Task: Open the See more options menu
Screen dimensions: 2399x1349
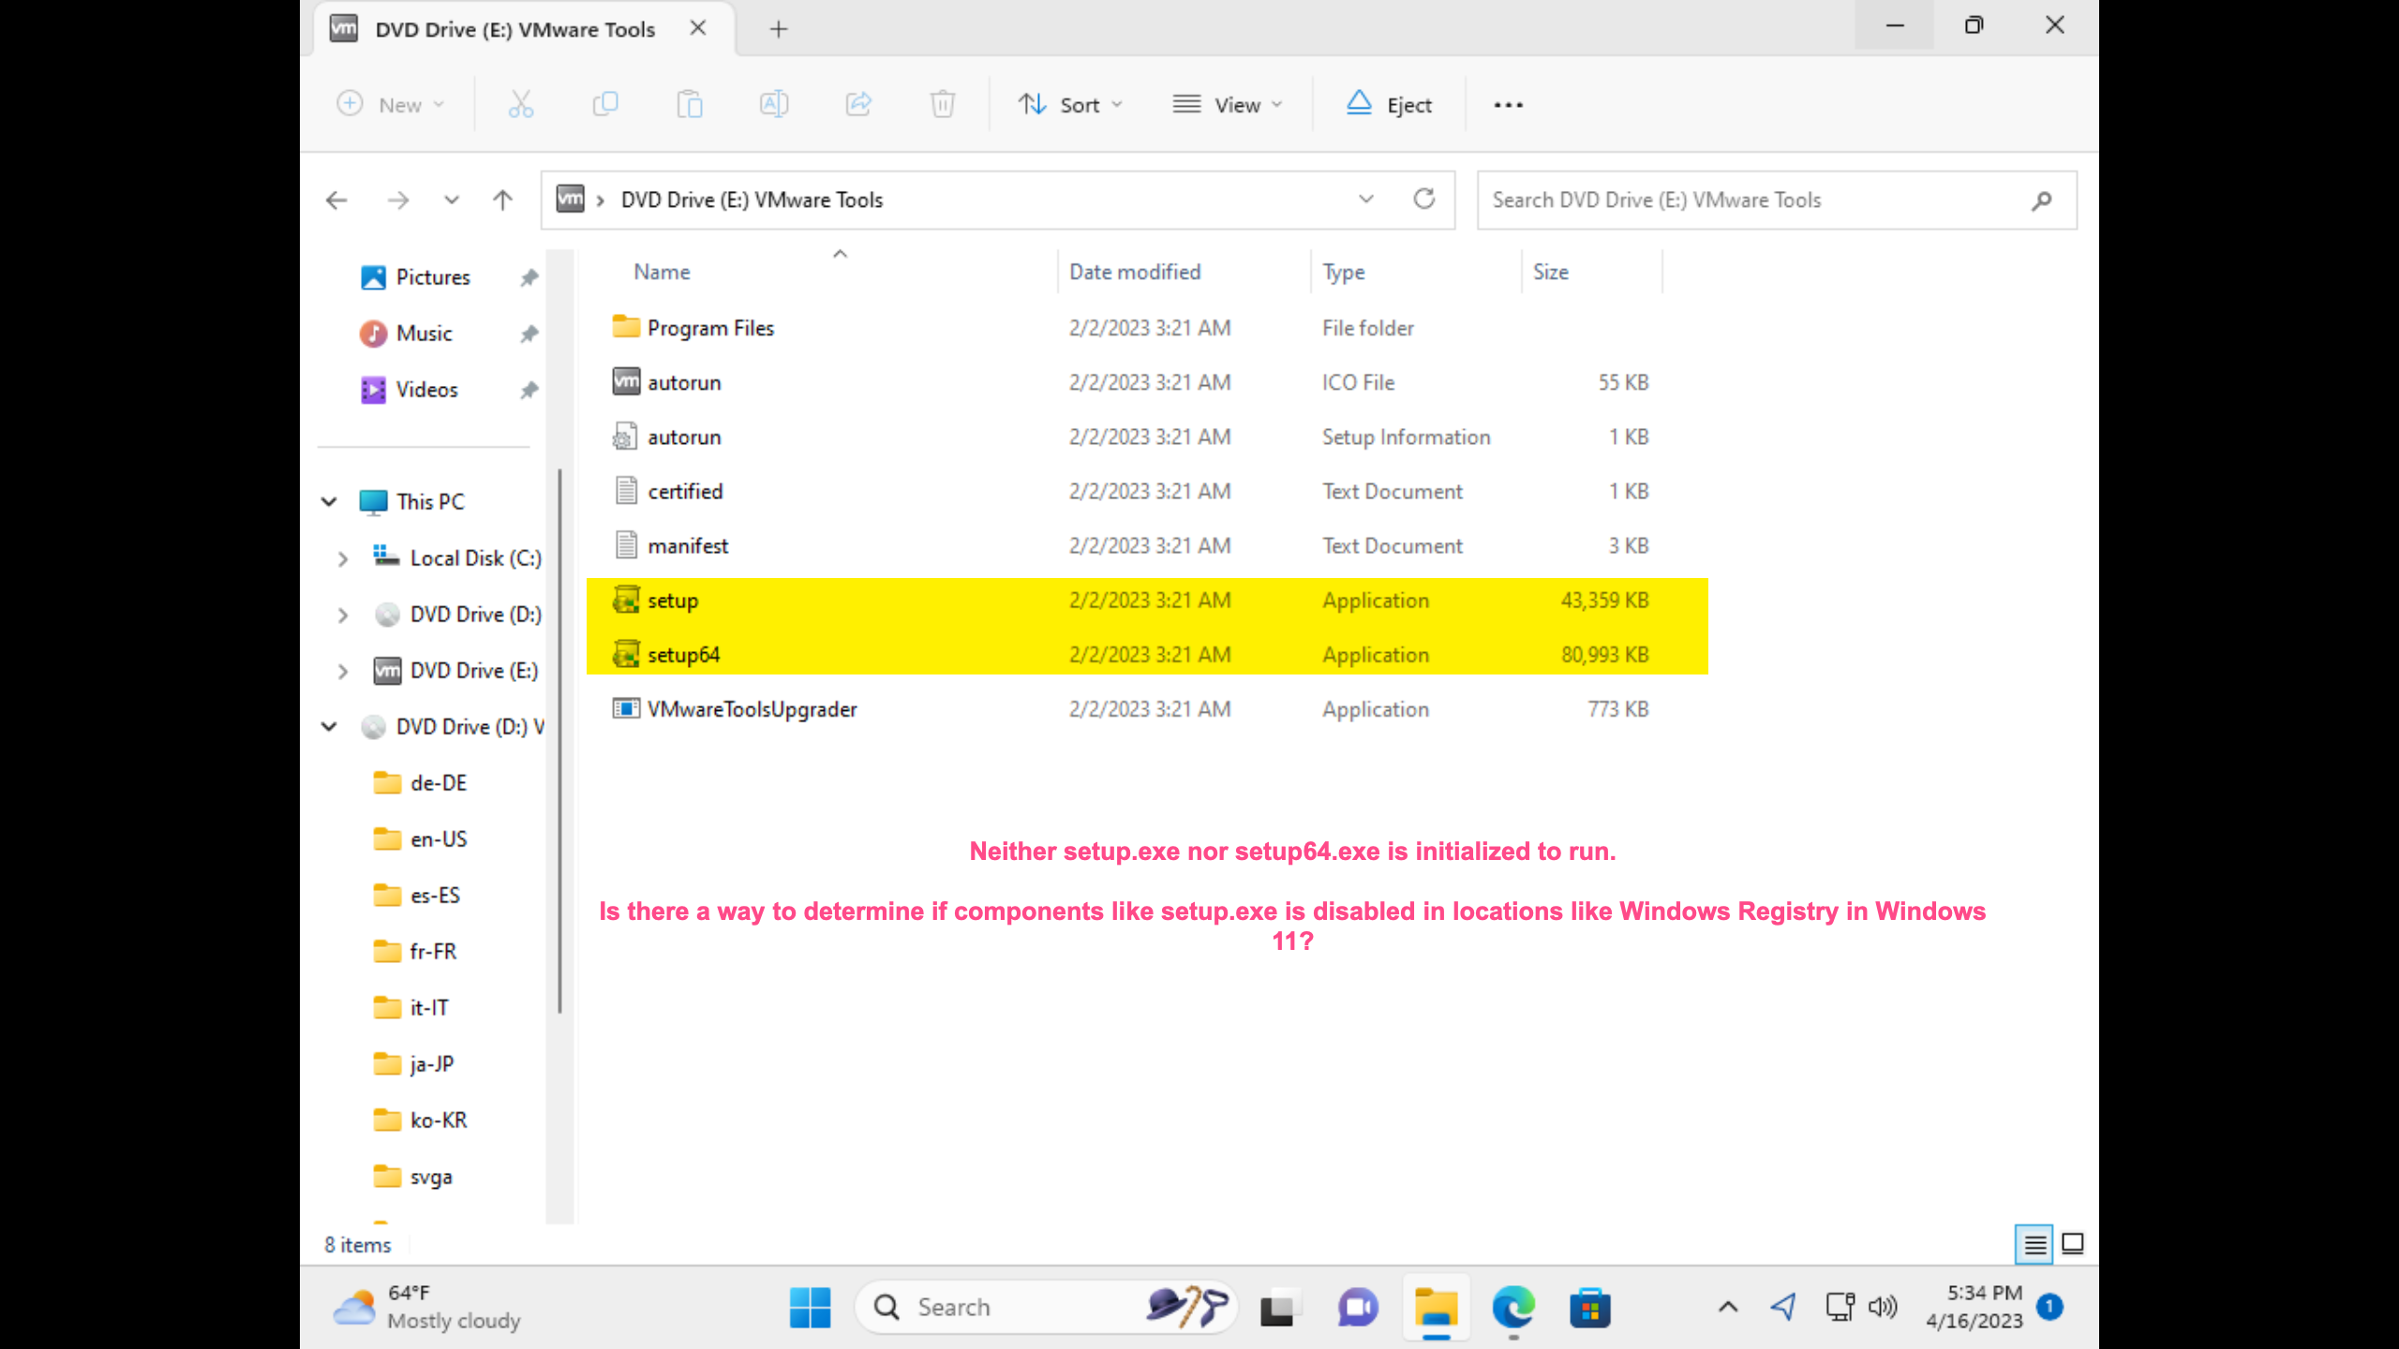Action: pos(1506,104)
